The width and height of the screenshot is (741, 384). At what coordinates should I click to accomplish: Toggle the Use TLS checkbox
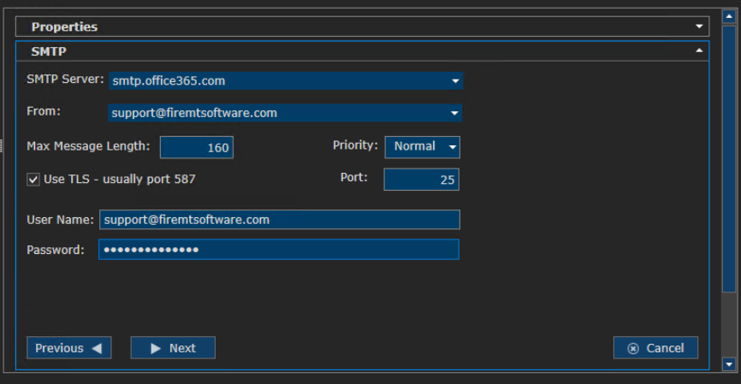33,180
